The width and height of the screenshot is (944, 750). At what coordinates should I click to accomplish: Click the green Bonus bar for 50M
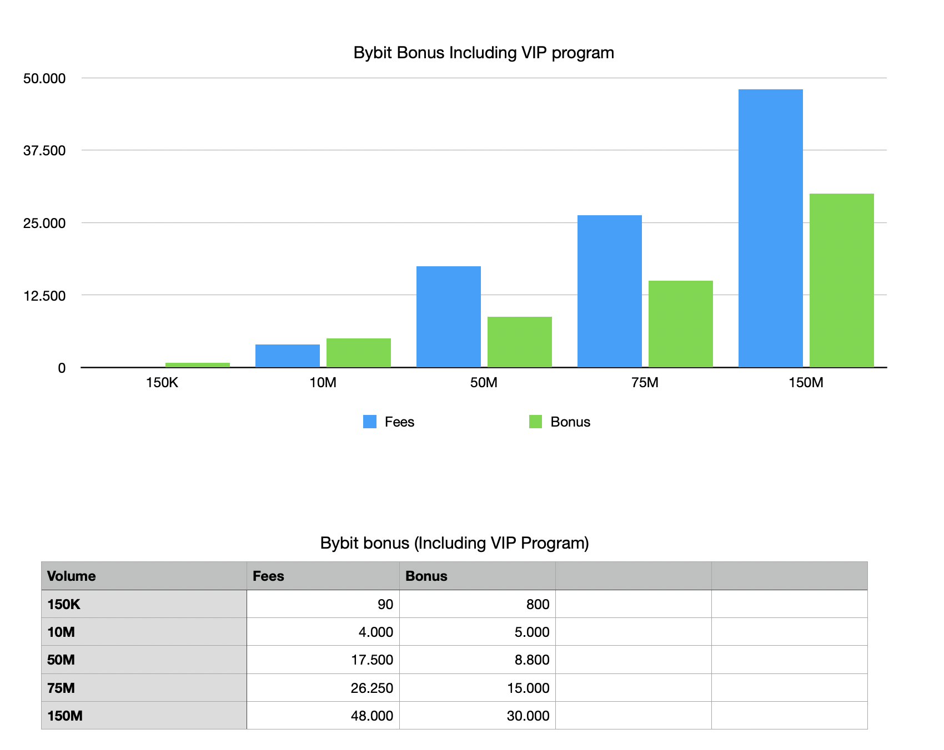tap(519, 342)
